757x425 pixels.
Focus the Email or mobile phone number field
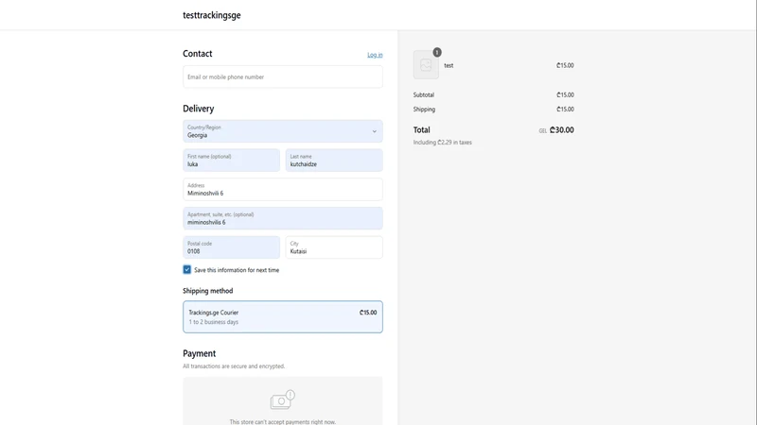(x=282, y=76)
